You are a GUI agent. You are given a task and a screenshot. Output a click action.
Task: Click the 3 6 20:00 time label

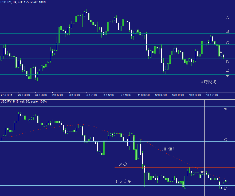(75, 95)
